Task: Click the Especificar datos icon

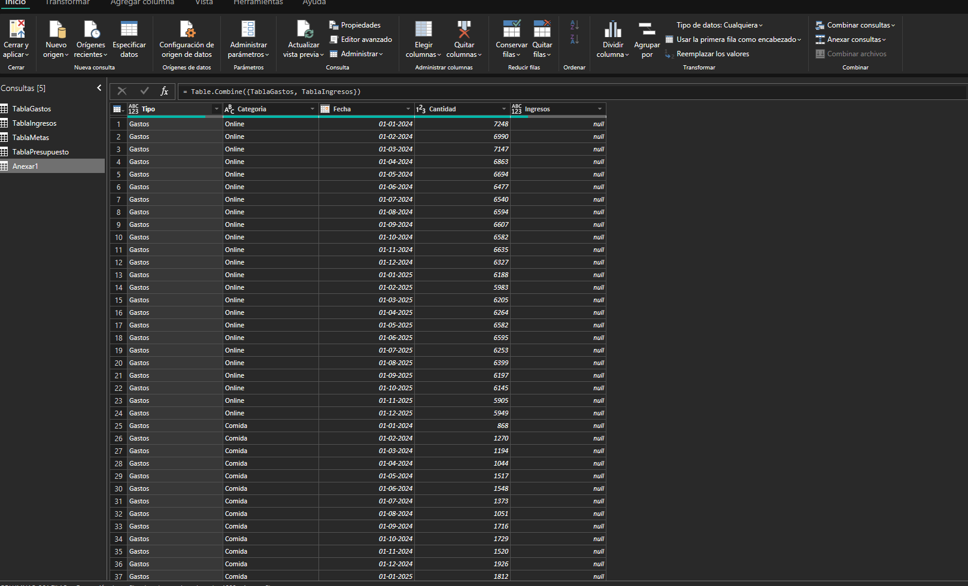Action: tap(129, 29)
